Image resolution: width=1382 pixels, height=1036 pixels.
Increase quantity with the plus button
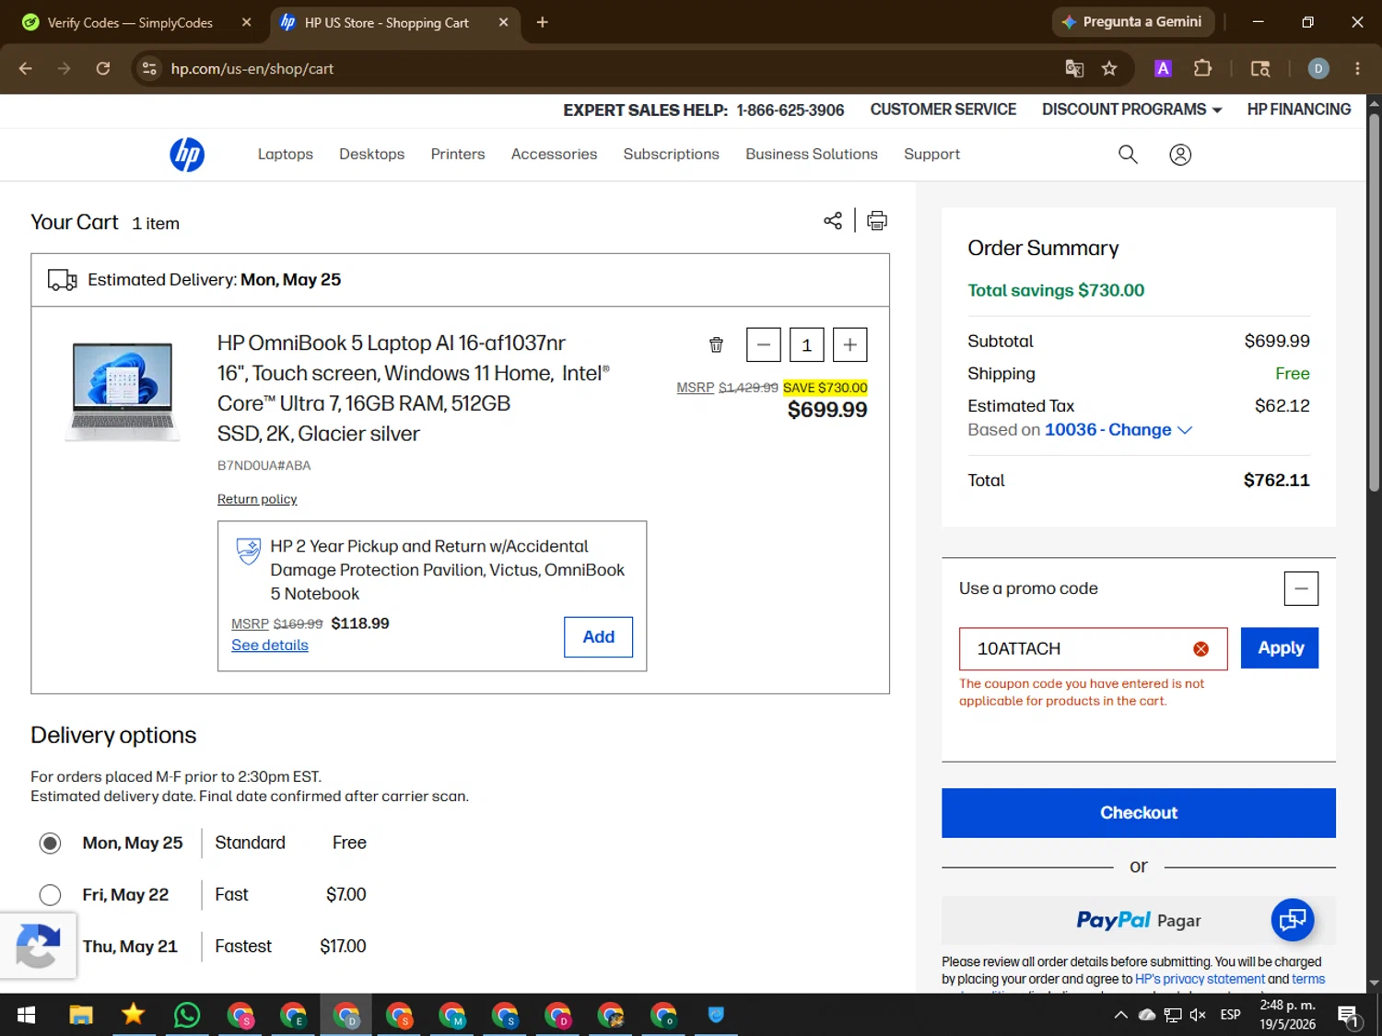(849, 345)
